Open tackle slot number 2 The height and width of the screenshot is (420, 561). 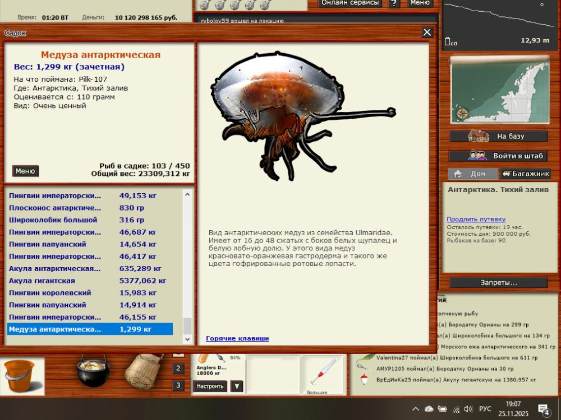click(x=178, y=368)
